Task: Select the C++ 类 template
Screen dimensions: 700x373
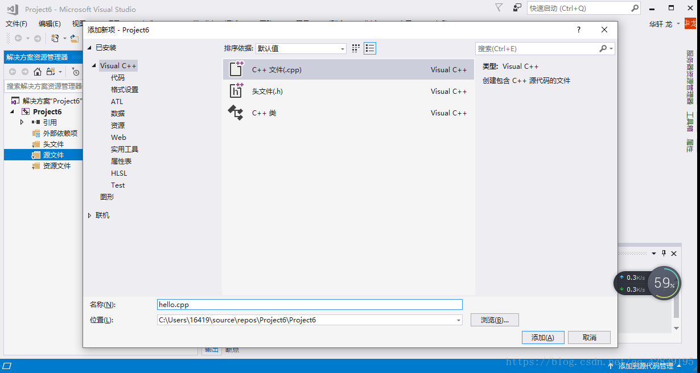Action: coord(348,113)
